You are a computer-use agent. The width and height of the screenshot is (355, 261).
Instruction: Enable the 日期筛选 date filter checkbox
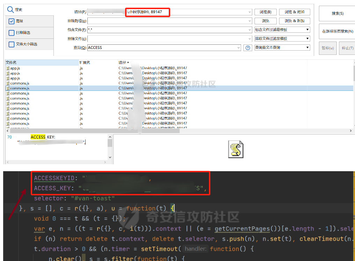pyautogui.click(x=11, y=33)
